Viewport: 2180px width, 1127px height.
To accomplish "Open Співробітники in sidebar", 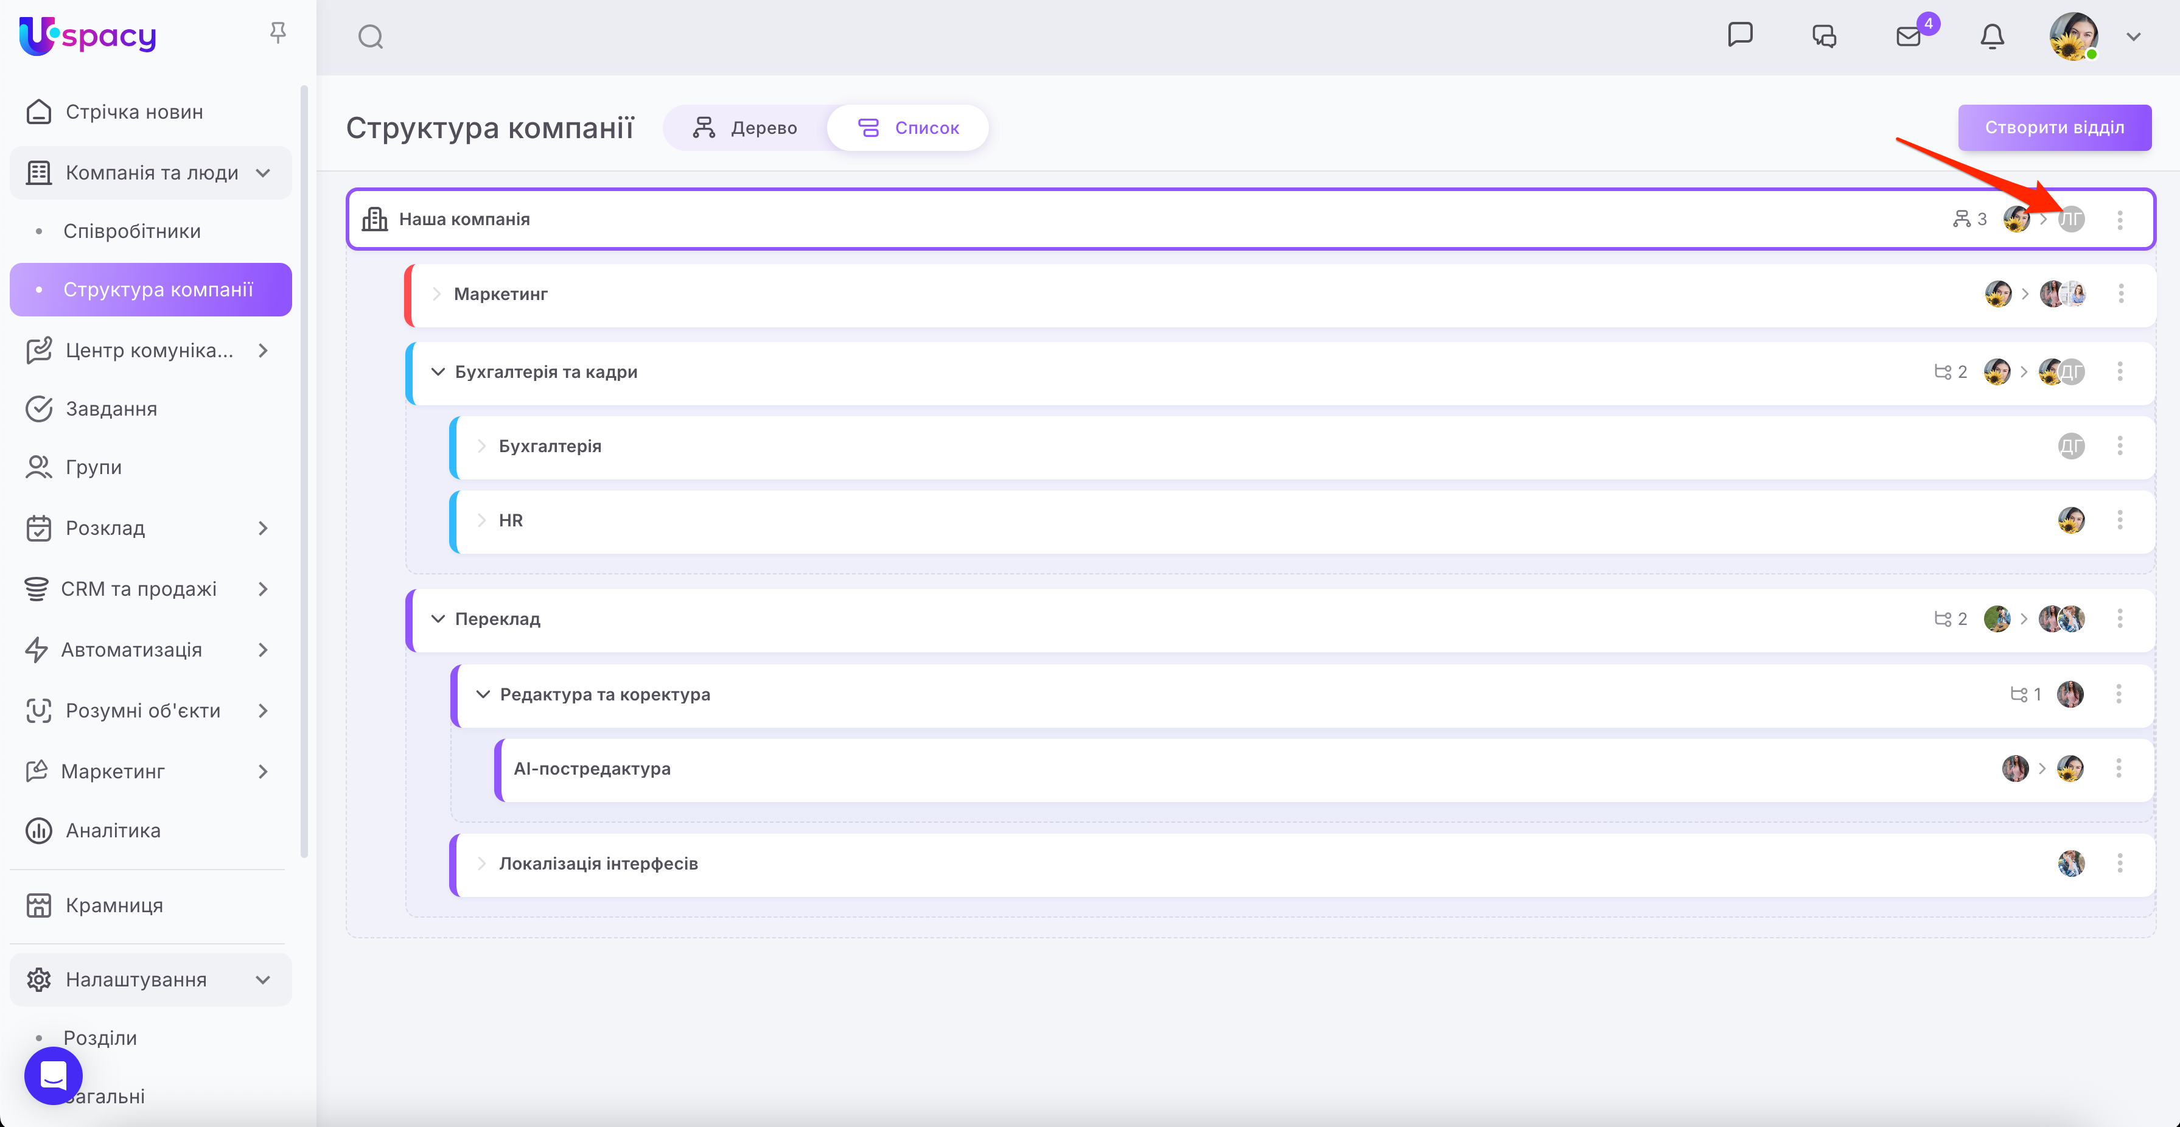I will click(x=132, y=231).
